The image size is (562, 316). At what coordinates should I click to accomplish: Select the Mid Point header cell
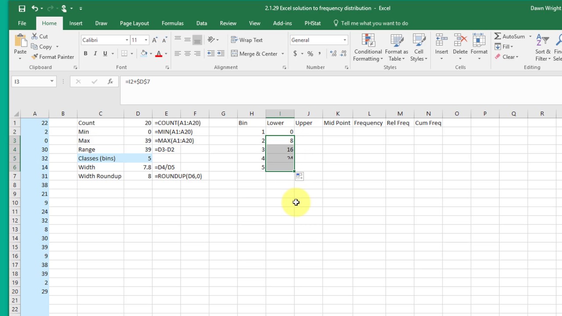click(x=337, y=123)
